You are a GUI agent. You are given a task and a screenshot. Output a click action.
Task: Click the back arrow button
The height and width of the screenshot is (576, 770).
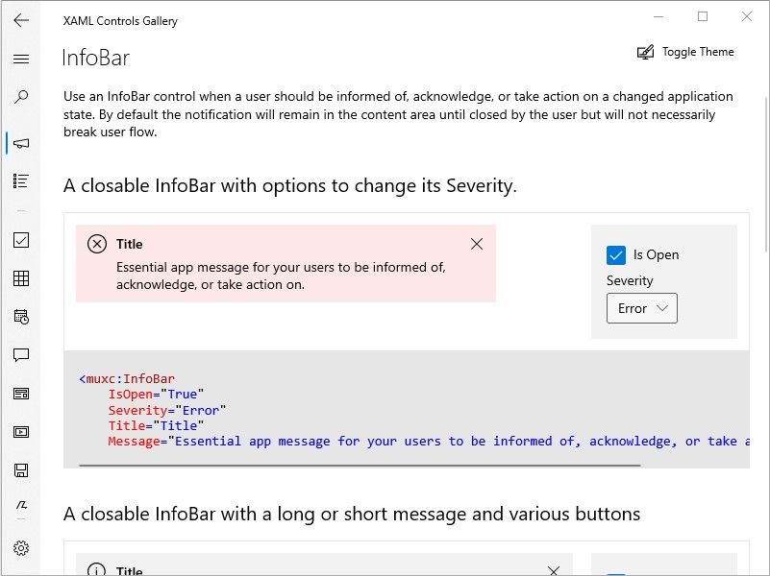coord(21,20)
